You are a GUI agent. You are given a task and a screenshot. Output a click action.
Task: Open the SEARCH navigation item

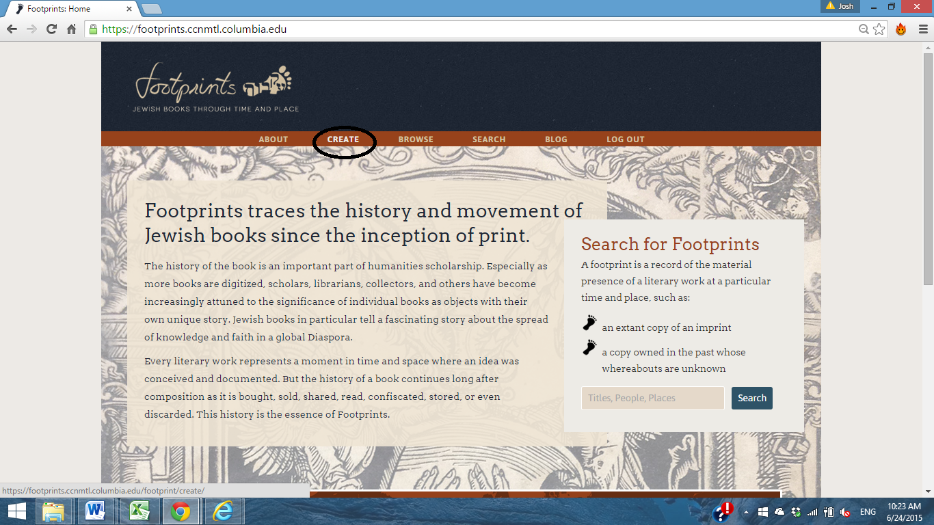coord(489,139)
